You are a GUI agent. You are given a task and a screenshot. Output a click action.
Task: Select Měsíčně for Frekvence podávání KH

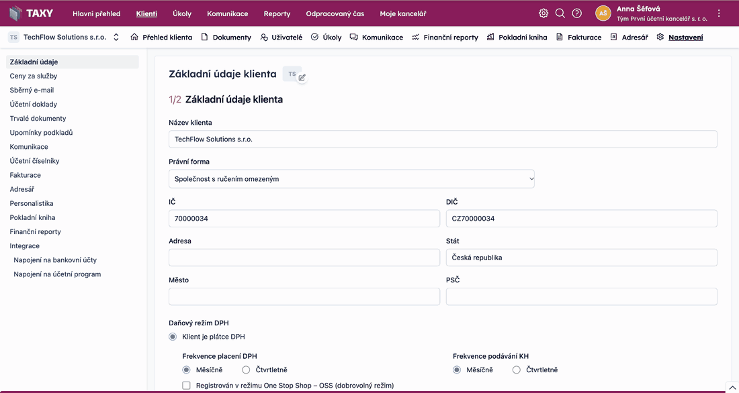(x=457, y=370)
